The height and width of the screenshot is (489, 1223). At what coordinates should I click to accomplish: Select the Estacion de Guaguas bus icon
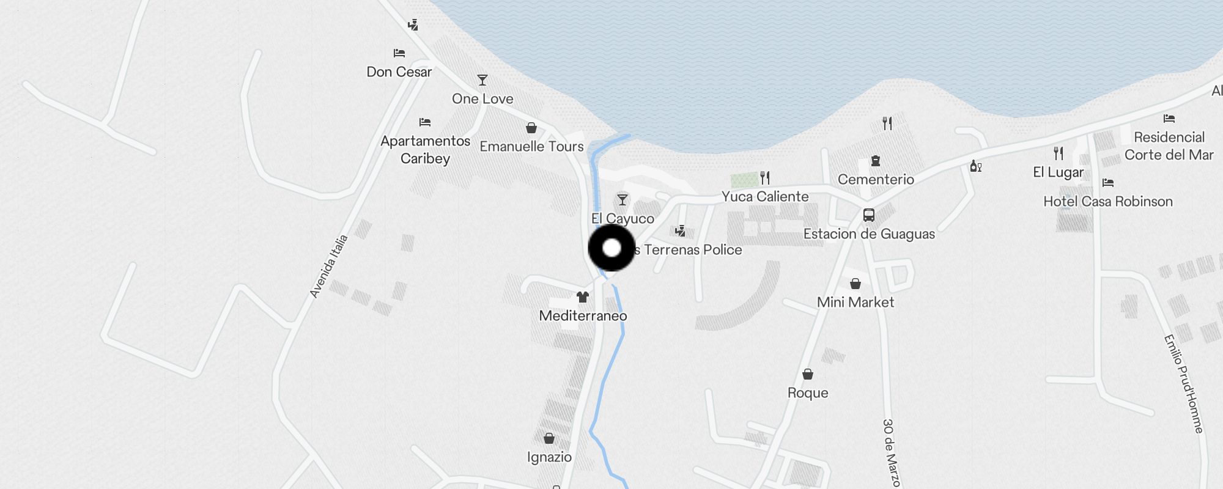click(869, 215)
